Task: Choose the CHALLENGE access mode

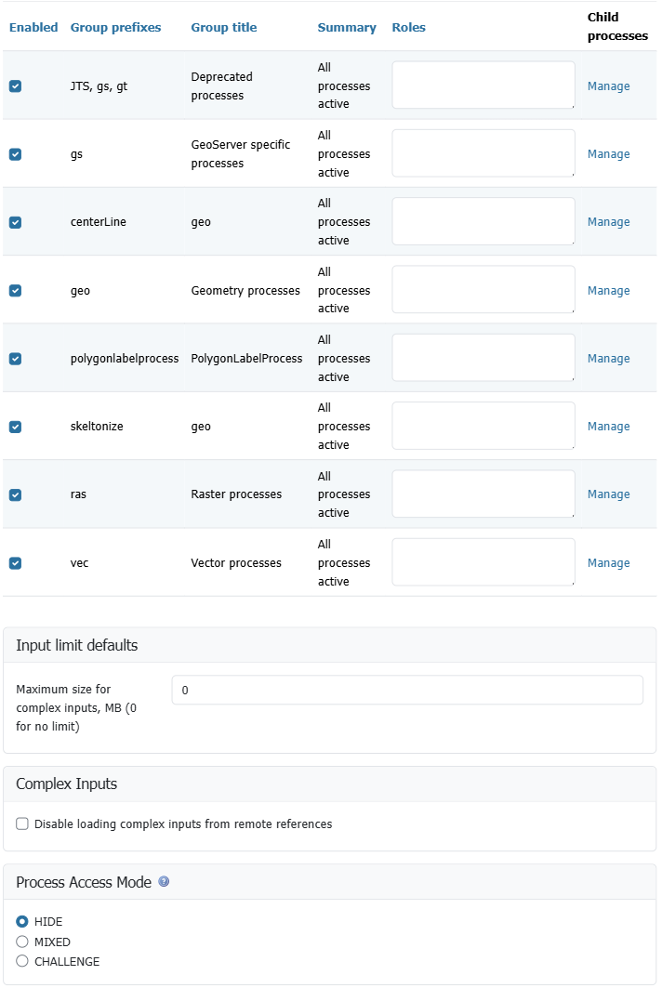Action: (22, 961)
